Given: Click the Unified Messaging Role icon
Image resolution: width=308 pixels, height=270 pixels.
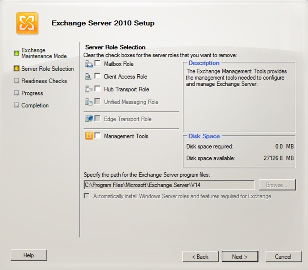Looking at the screenshot, I should [89, 102].
